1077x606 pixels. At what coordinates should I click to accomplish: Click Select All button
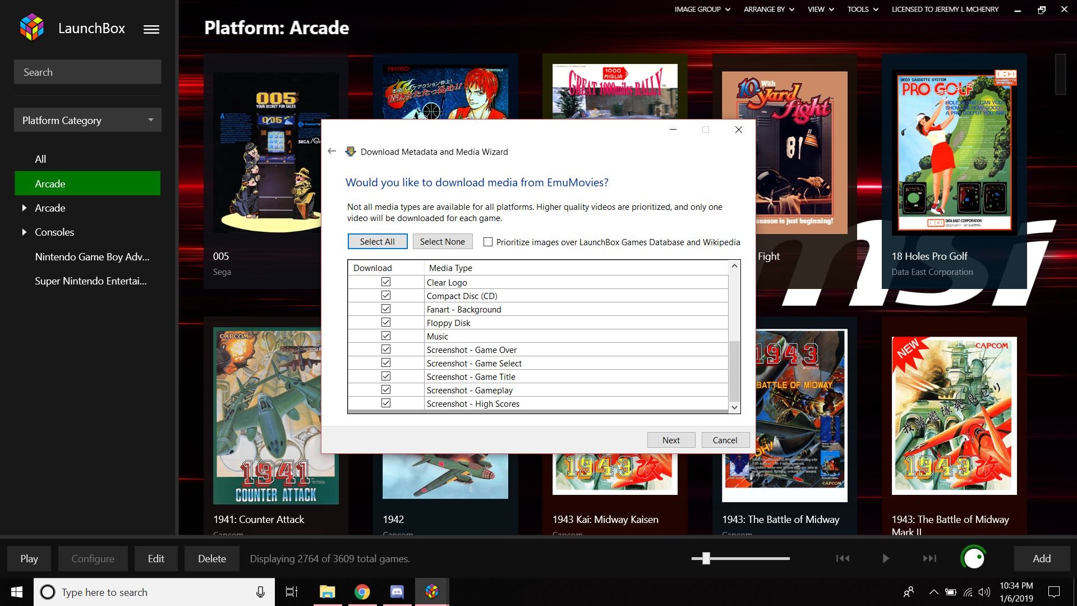[x=377, y=241]
